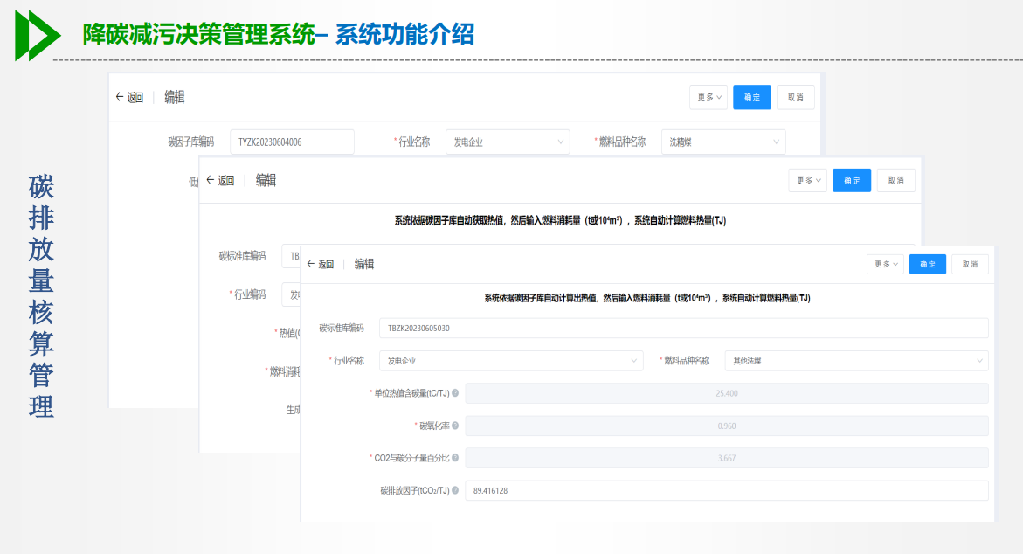The image size is (1023, 554).
Task: Click 取消 in the front window
Action: [971, 264]
